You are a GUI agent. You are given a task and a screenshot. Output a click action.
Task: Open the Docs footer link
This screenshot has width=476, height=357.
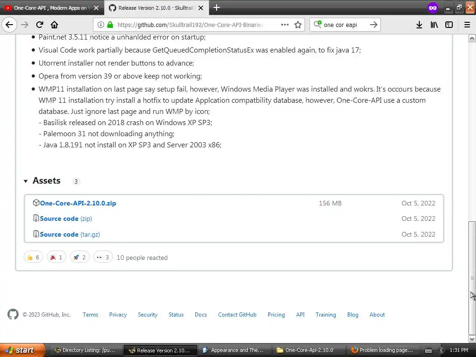coord(201,315)
